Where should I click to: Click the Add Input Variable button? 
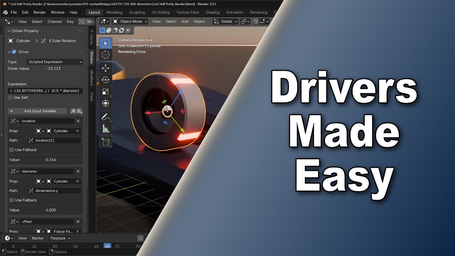(37, 111)
